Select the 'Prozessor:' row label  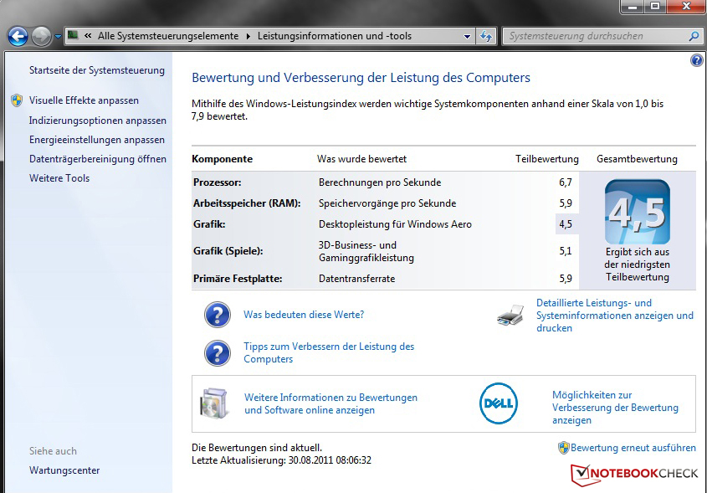218,182
